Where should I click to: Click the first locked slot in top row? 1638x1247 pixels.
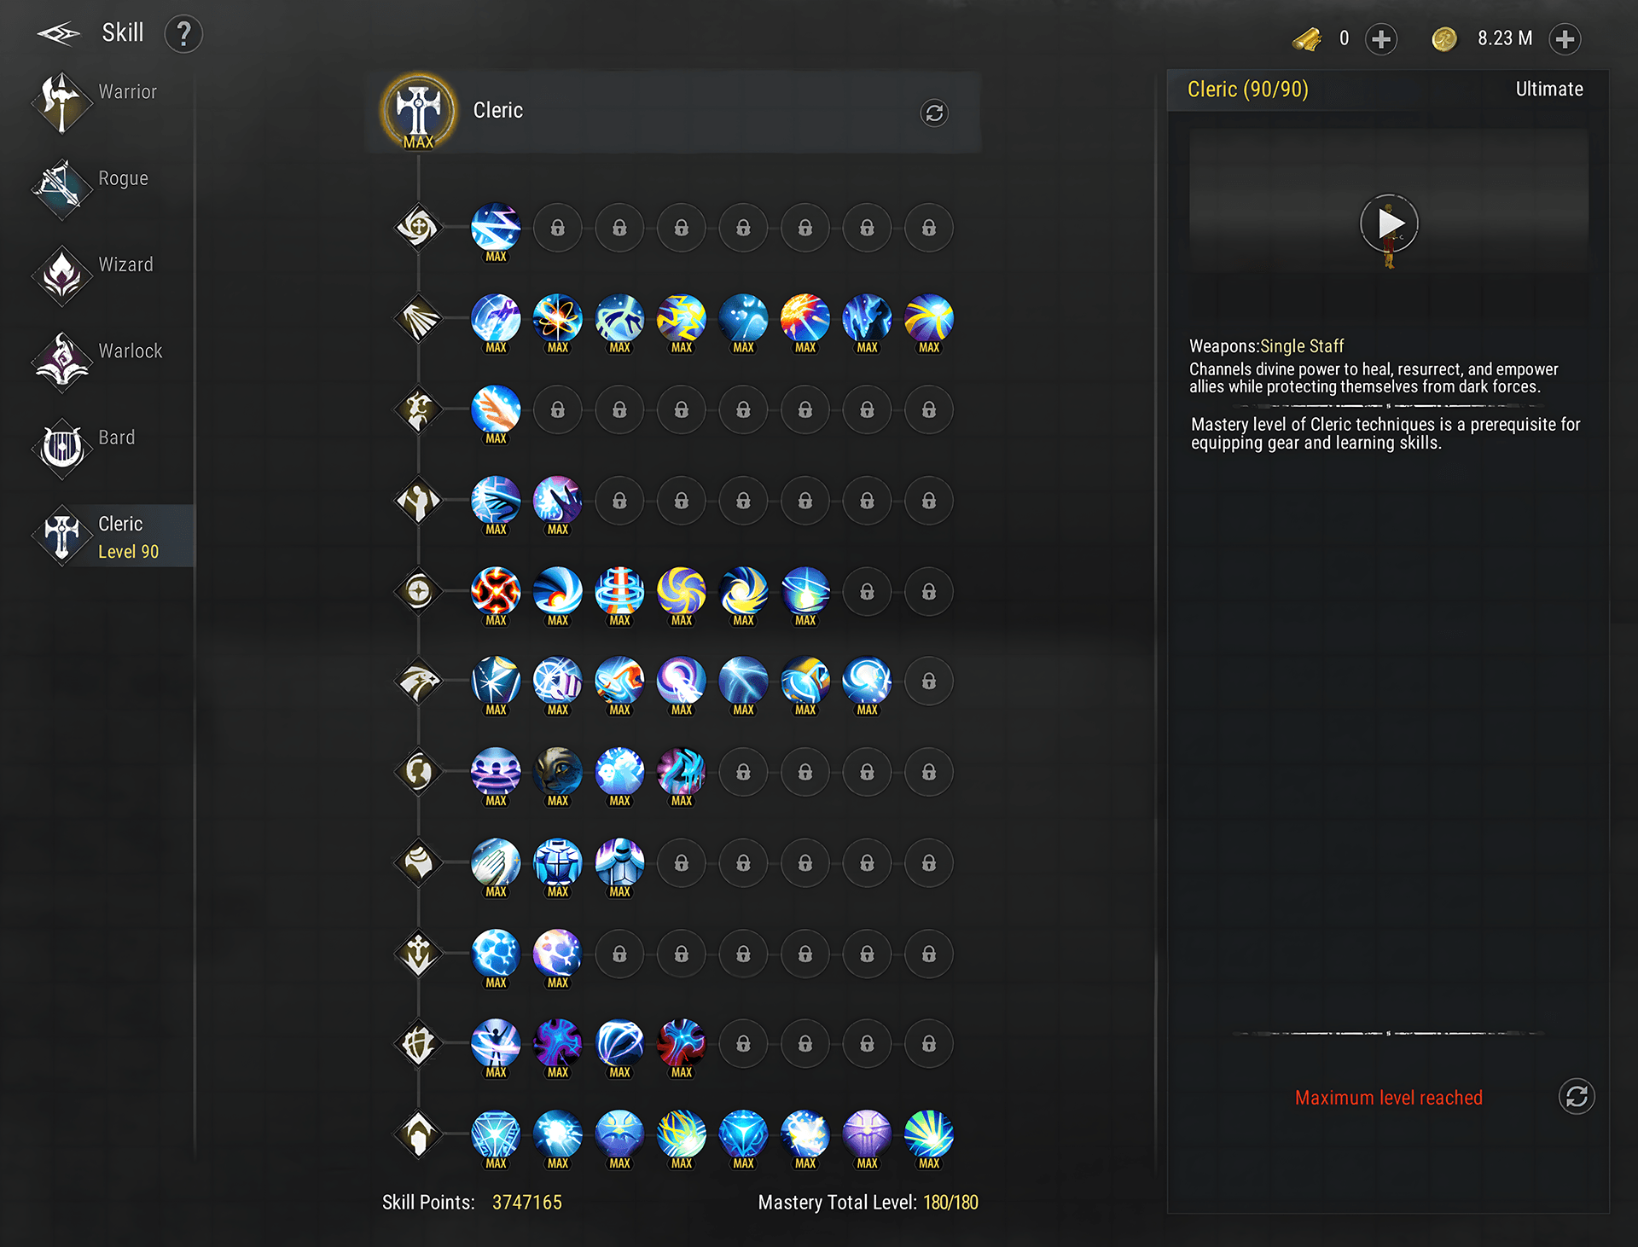(558, 228)
